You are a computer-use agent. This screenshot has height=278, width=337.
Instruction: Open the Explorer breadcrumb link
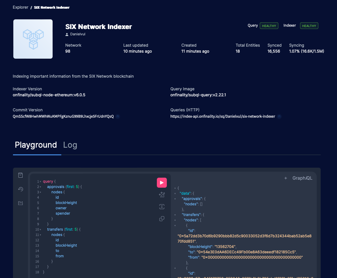coord(20,7)
